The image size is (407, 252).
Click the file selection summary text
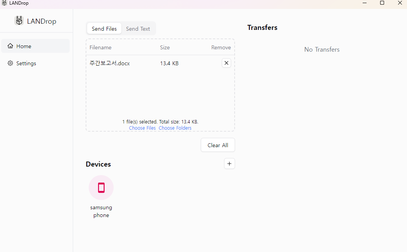160,122
